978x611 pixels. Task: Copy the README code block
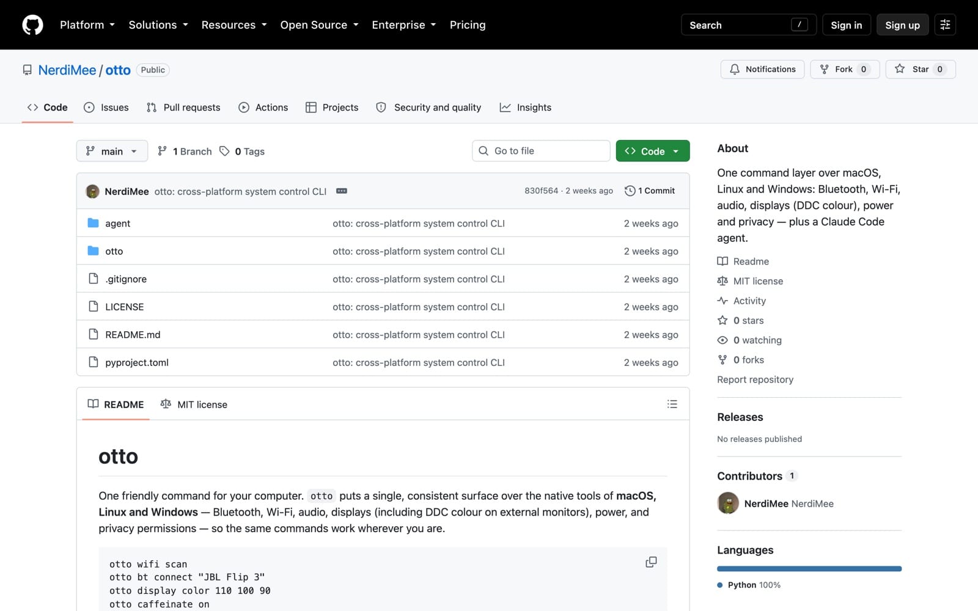[x=651, y=562]
